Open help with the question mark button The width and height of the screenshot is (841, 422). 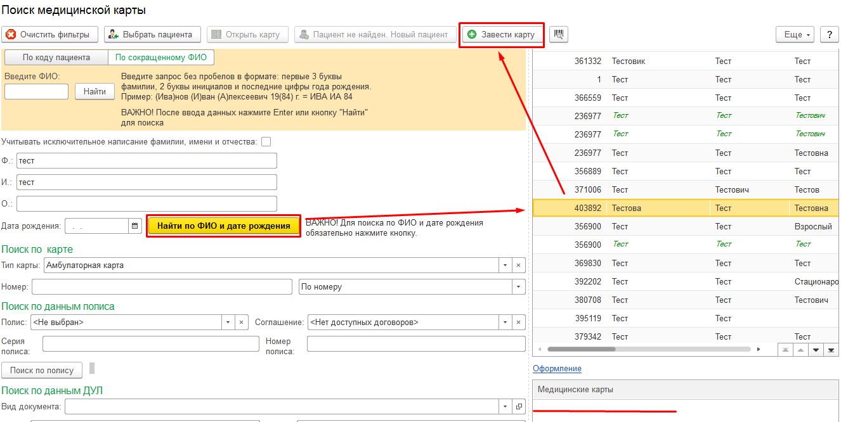click(x=829, y=35)
